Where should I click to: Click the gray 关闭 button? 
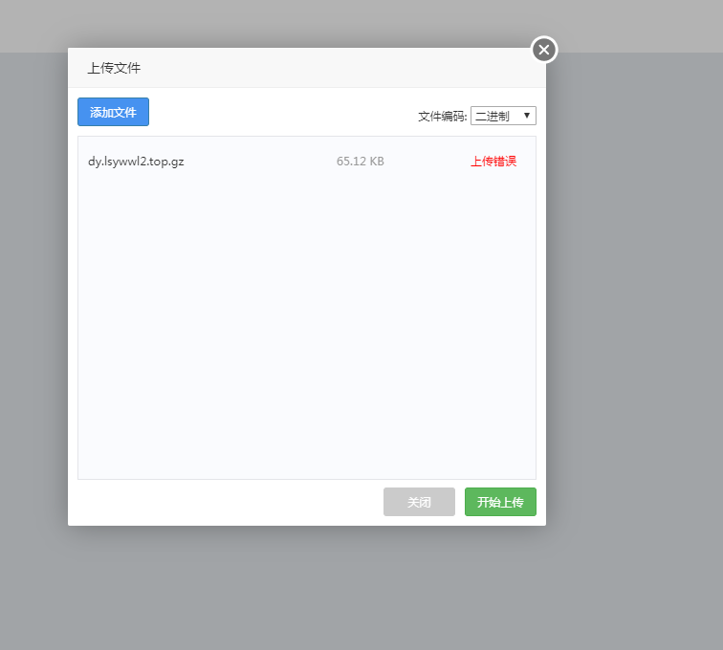tap(419, 502)
